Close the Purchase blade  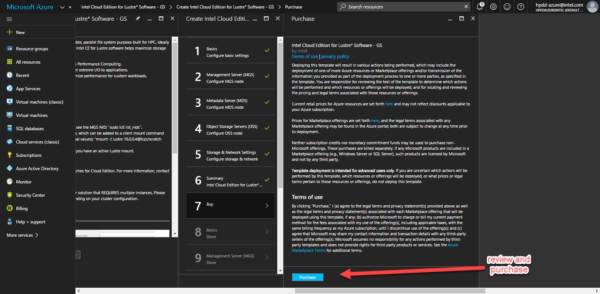[x=473, y=18]
